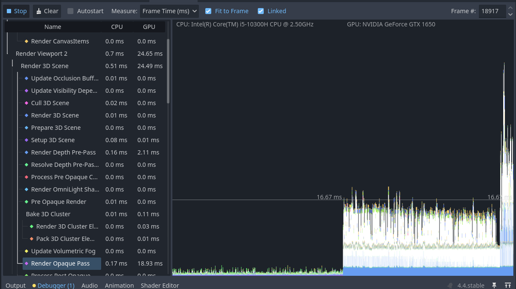Viewport: 516px width, 289px height.
Task: Pin the bottom panel with pin icon
Action: coord(494,286)
